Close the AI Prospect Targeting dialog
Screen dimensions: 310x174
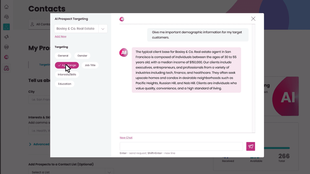pyautogui.click(x=253, y=19)
